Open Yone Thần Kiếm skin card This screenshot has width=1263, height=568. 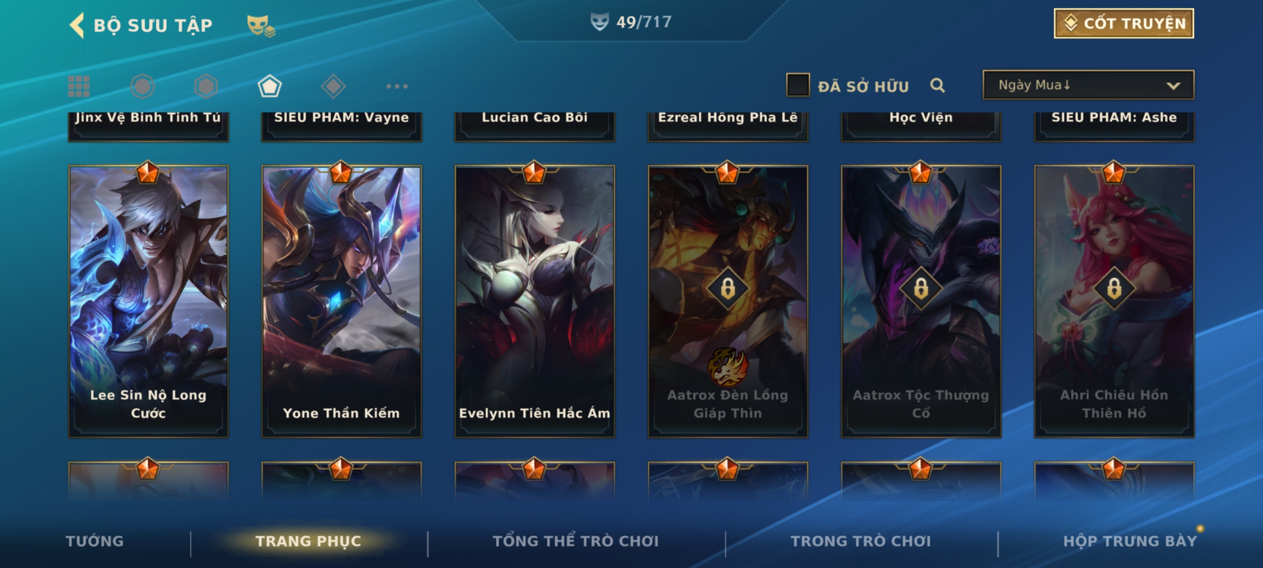point(342,301)
